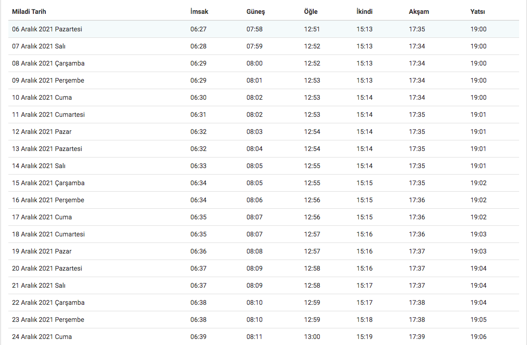Click the Miladi Tarih column header
527x345 pixels.
29,12
